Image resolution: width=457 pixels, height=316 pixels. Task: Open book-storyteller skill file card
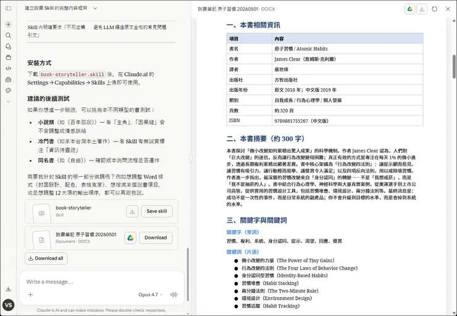tap(101, 212)
